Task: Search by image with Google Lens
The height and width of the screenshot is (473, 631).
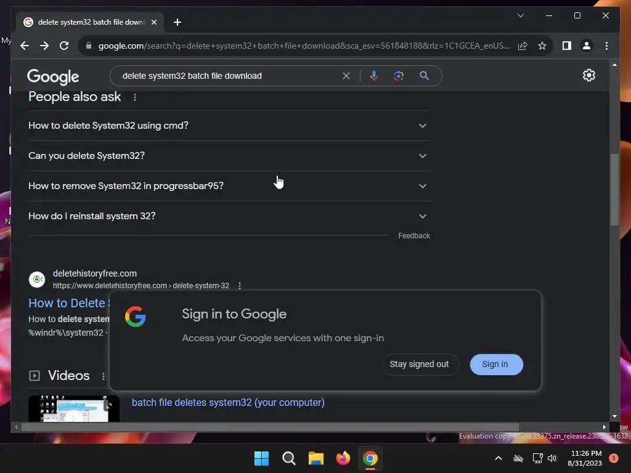Action: (399, 76)
